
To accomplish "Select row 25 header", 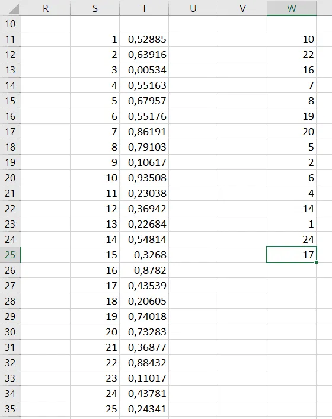I will pyautogui.click(x=11, y=255).
